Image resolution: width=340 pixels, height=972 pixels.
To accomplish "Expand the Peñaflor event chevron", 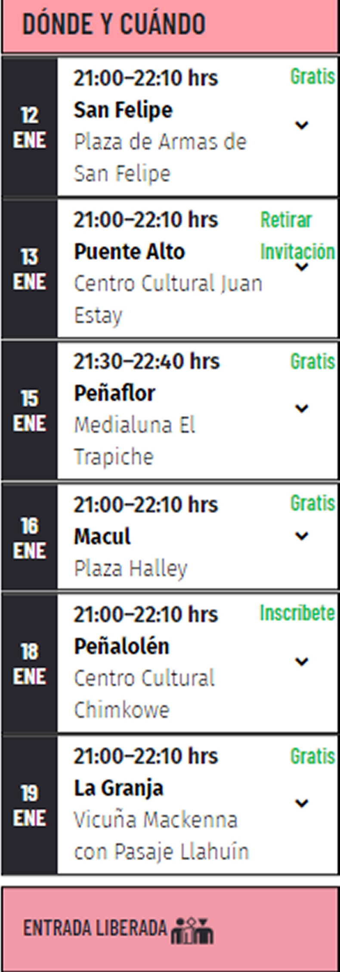I will [x=302, y=408].
